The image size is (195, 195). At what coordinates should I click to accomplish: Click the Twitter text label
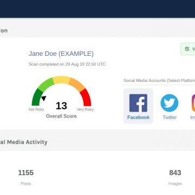[x=170, y=118]
